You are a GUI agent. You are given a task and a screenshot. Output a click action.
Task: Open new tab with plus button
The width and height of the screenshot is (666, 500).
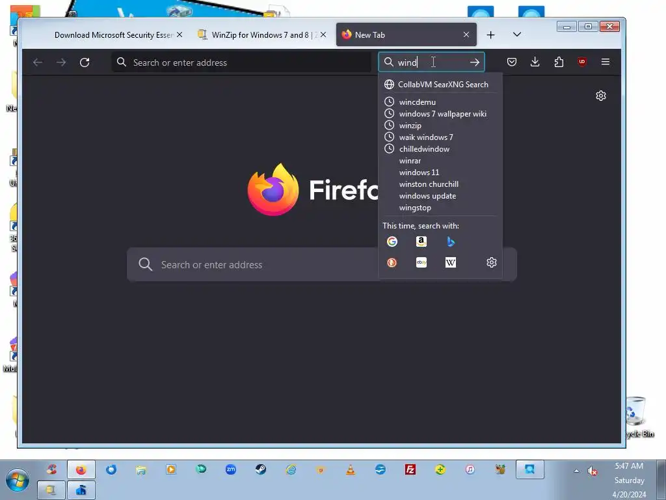tap(490, 35)
